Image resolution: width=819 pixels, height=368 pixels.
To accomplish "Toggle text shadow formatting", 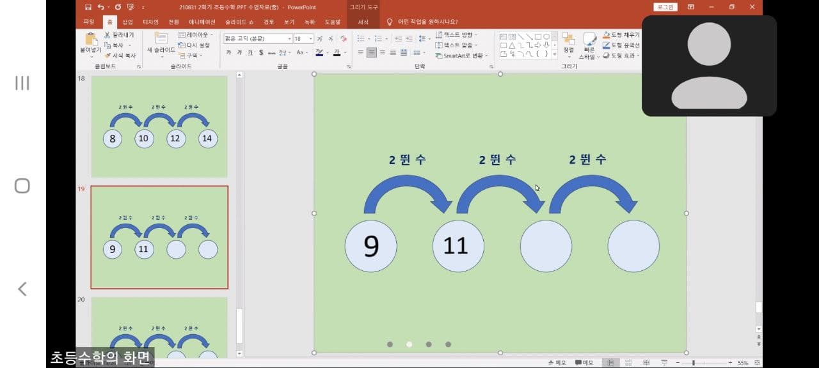I will tap(261, 52).
